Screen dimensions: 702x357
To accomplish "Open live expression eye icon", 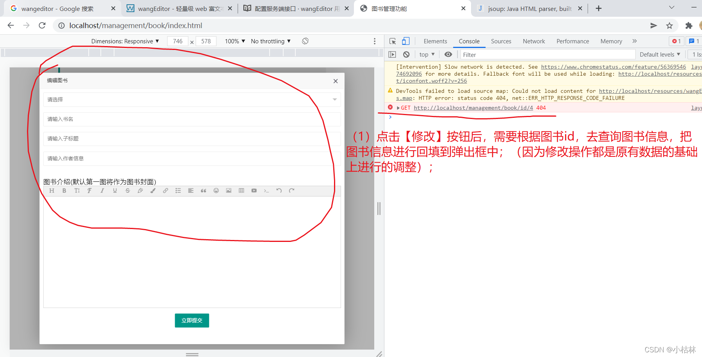I will (x=448, y=55).
